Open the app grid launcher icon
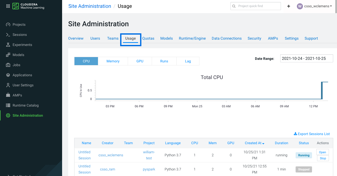Viewport: 337px width, 176px height. coord(8,6)
